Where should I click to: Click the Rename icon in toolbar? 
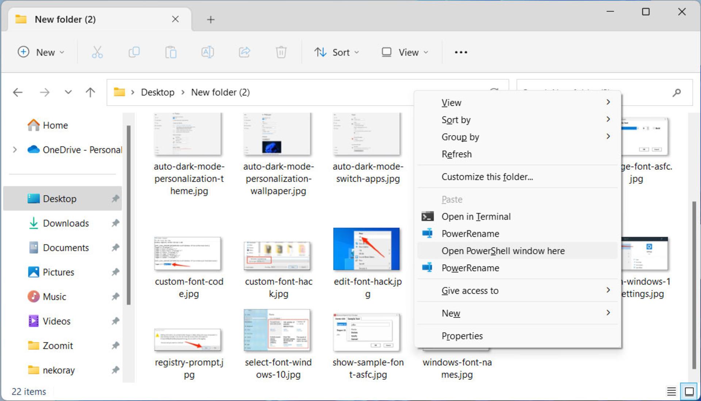coord(207,52)
